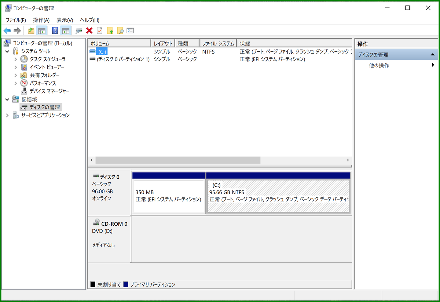
Task: Expand the サービスとアプリケーション node
Action: click(x=7, y=115)
